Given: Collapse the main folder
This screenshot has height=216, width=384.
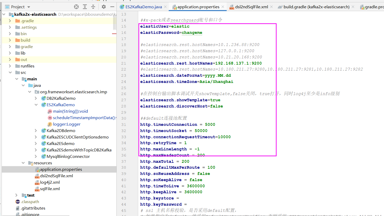Looking at the screenshot, I should click(x=17, y=79).
